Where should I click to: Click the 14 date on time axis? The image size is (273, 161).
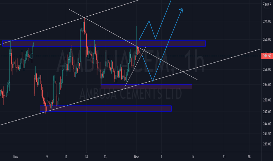tap(193, 157)
